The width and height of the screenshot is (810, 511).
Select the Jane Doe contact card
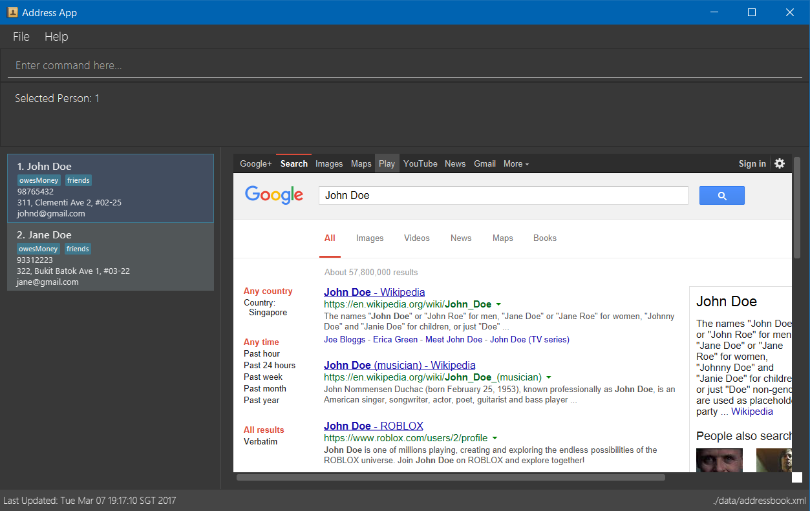coord(111,256)
